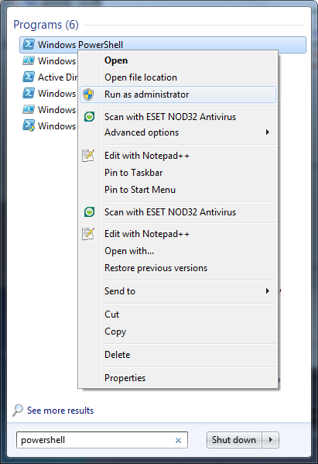Click the Shut down button
The image size is (318, 464).
coord(234,440)
